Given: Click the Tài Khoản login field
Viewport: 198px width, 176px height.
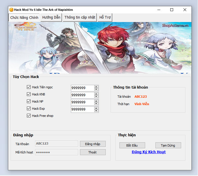Looking at the screenshot, I should coord(57,143).
